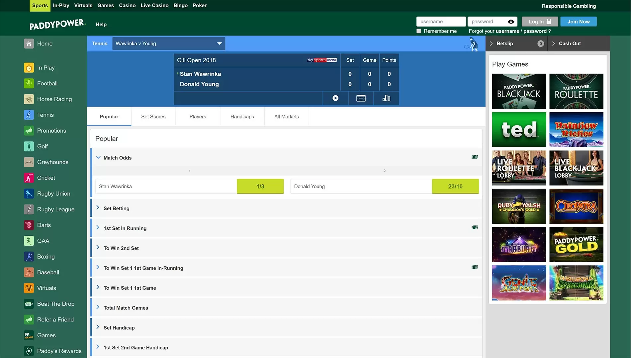
Task: Expand the Set Handicap market
Action: 98,327
